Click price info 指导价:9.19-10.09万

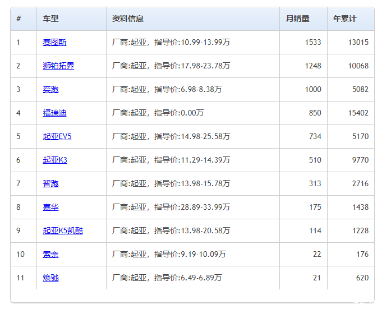pyautogui.click(x=190, y=254)
